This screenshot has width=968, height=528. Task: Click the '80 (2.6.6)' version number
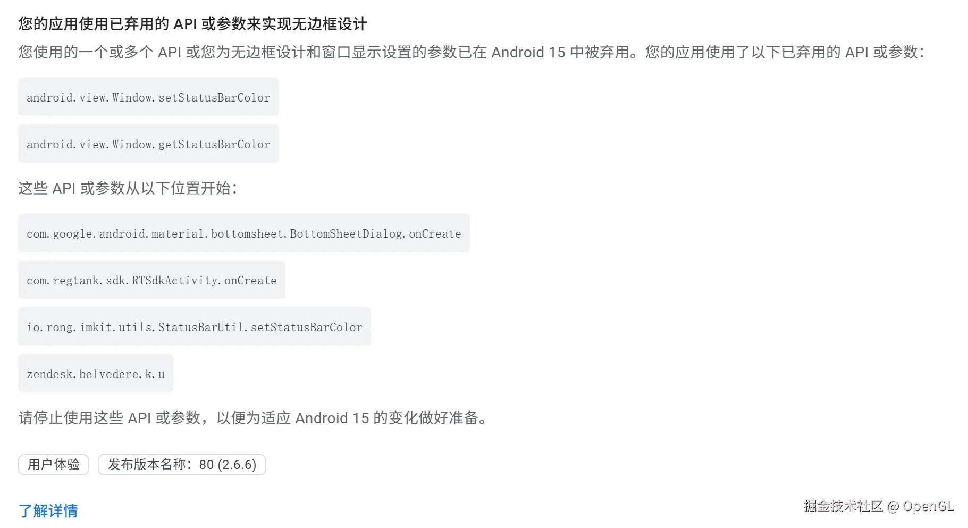click(x=228, y=465)
